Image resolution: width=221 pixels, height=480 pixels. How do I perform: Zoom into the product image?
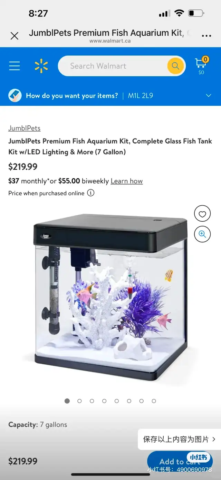coord(202,234)
